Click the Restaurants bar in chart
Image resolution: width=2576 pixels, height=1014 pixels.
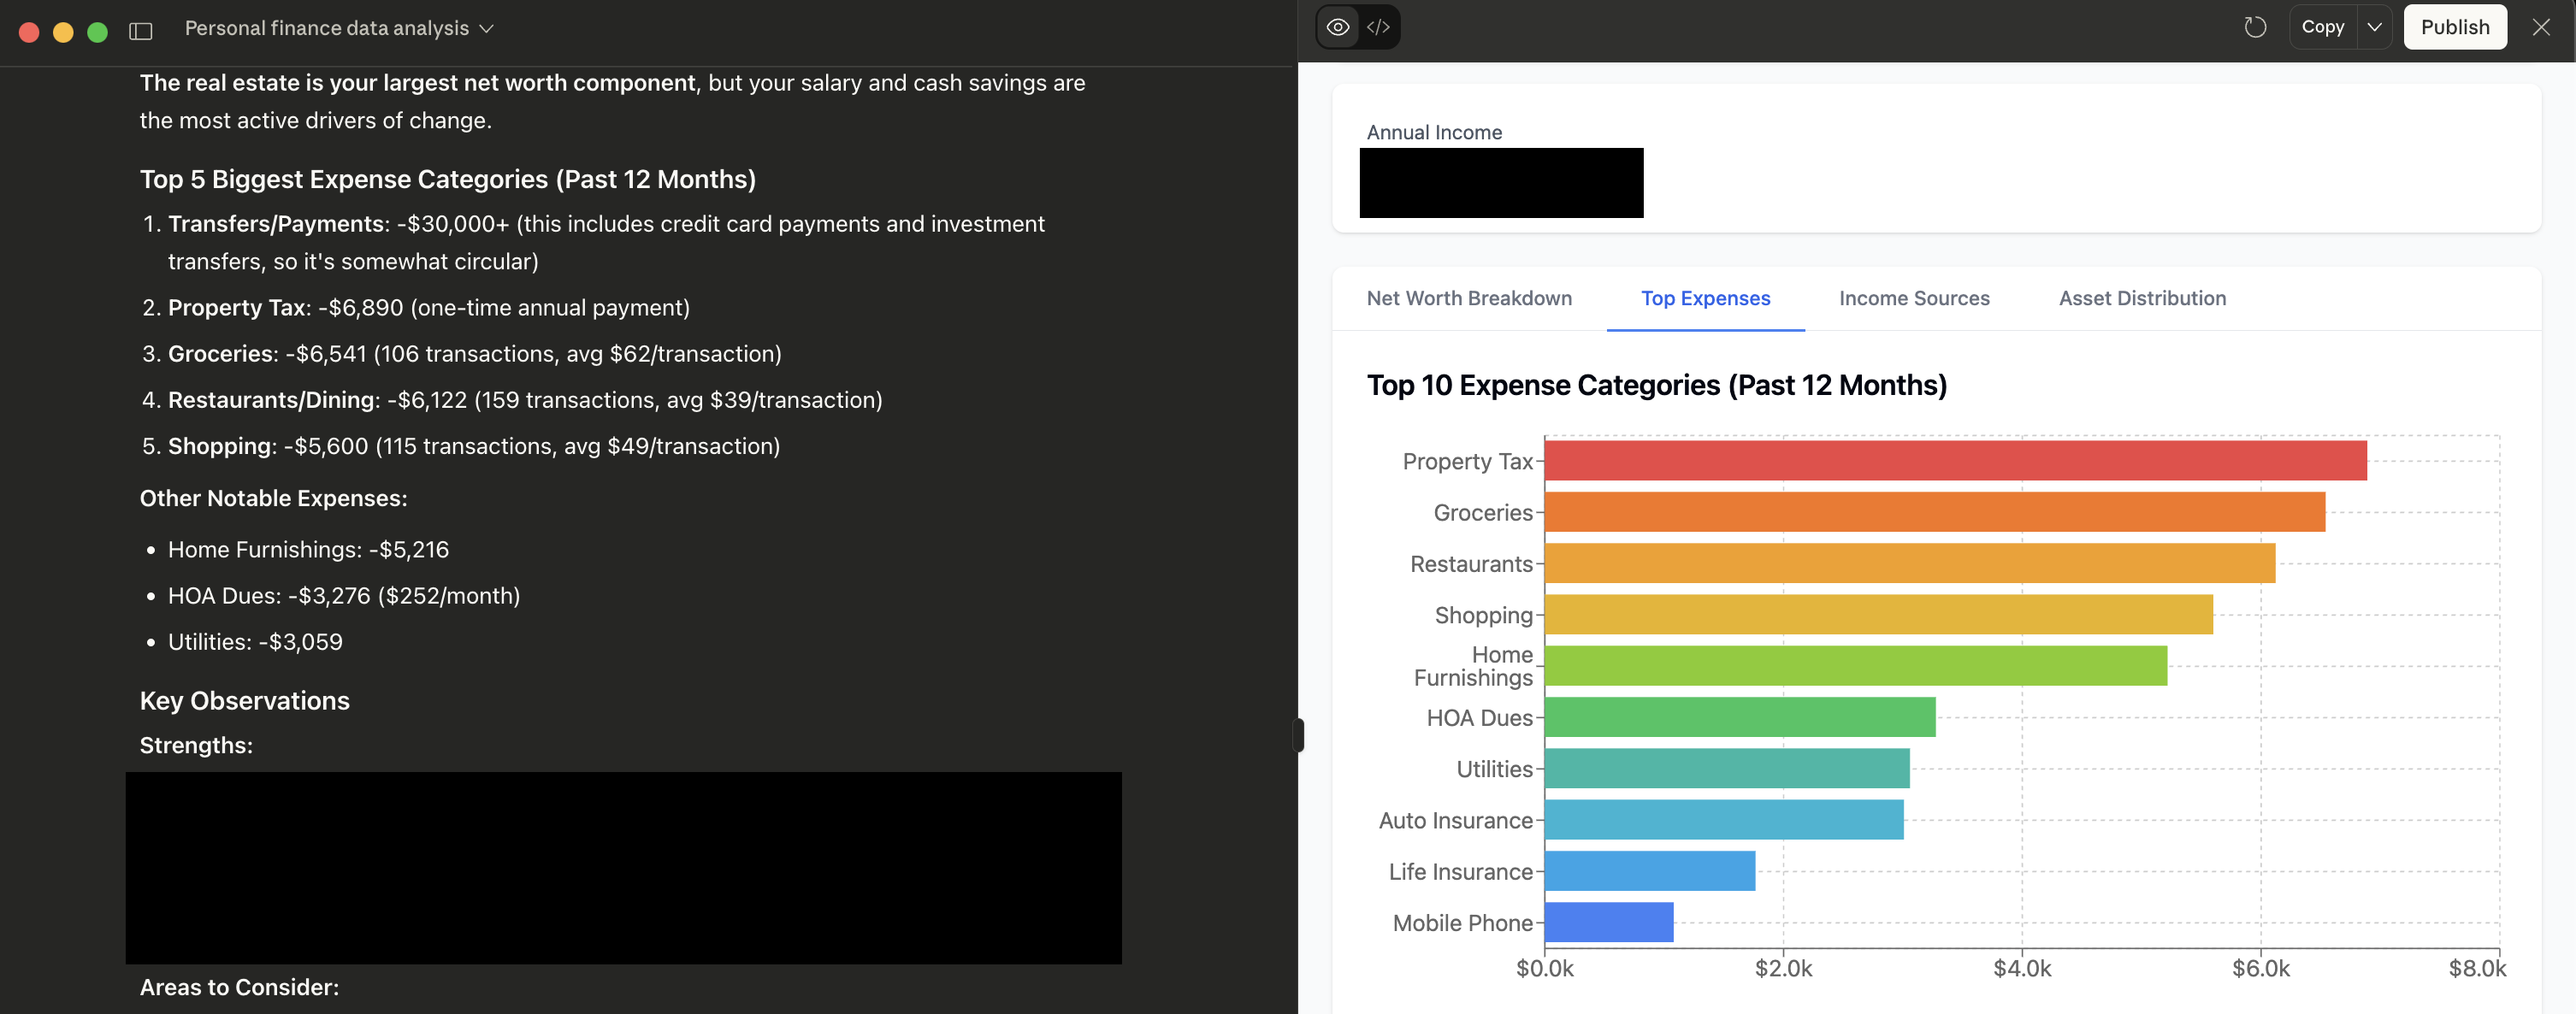pos(1909,563)
